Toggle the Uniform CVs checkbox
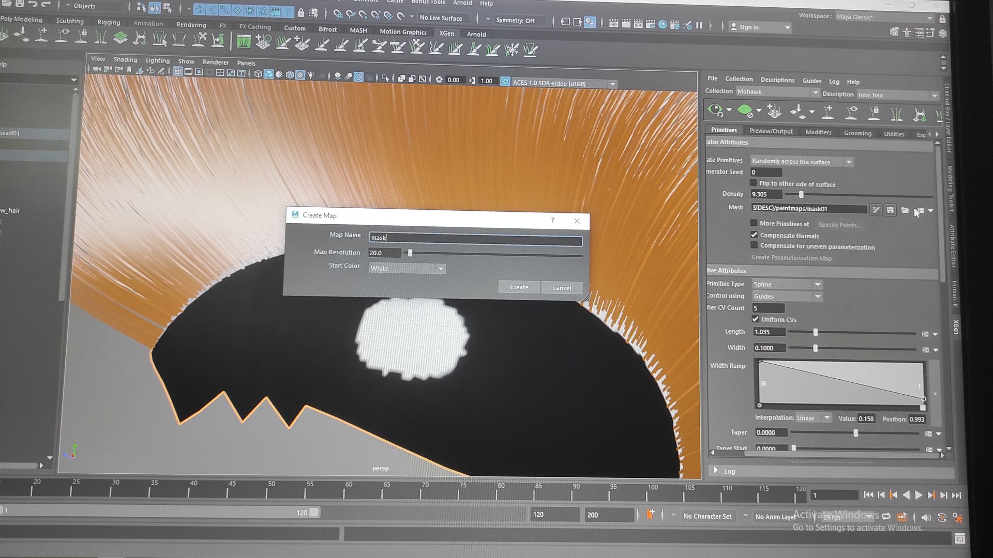The width and height of the screenshot is (993, 558). [756, 319]
